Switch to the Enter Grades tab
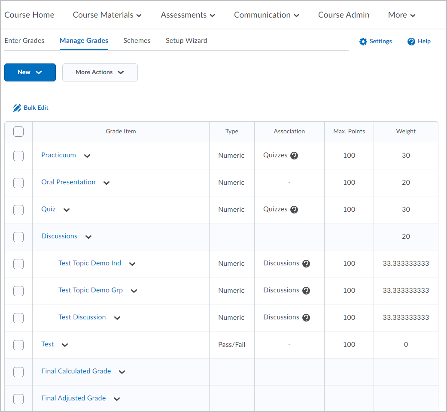Image resolution: width=447 pixels, height=412 pixels. (x=24, y=41)
